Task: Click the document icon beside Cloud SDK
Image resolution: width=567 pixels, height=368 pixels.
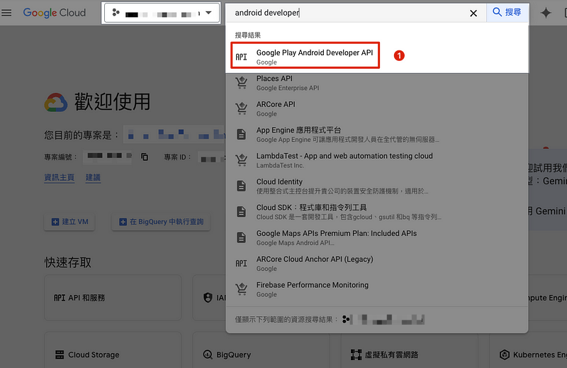Action: [x=241, y=212]
